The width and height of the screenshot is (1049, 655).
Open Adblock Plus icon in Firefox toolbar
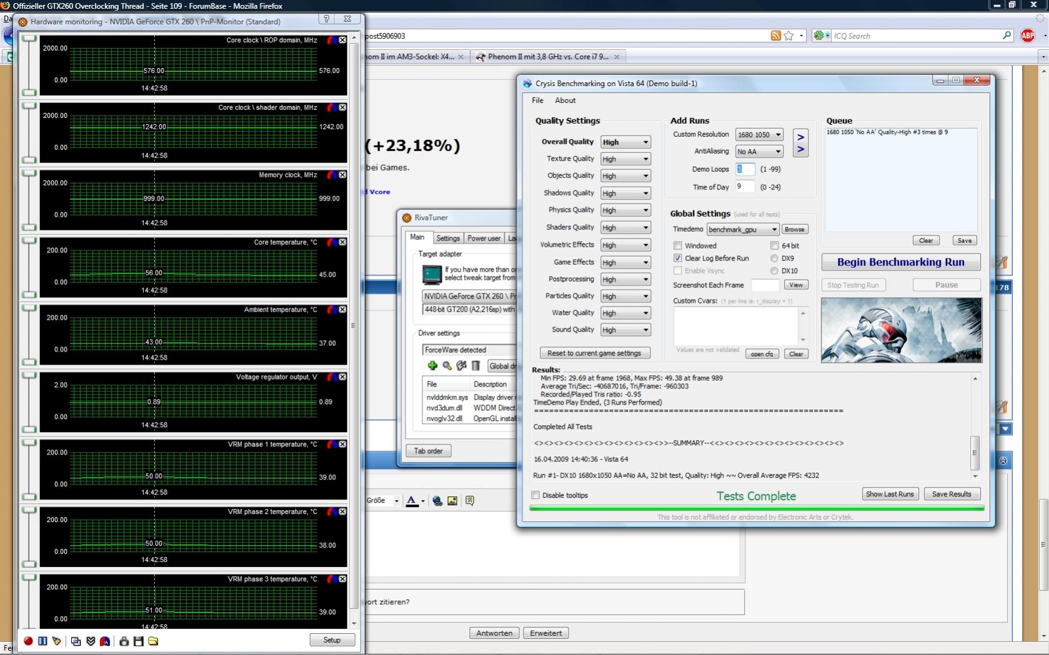[1028, 36]
